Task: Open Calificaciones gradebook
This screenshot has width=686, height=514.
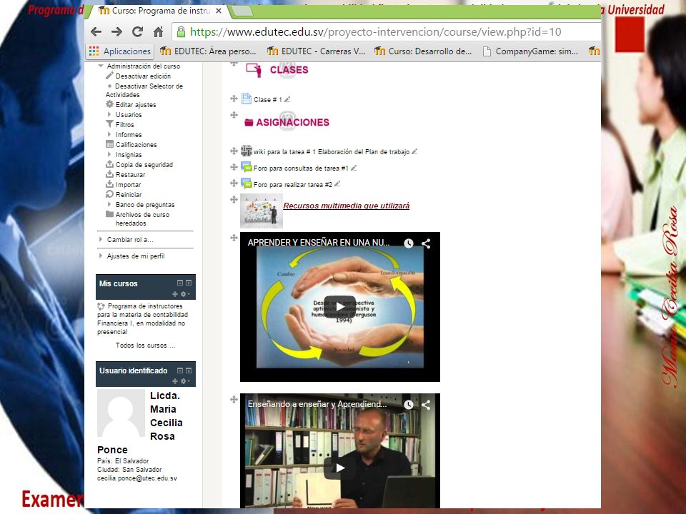Action: 136,145
